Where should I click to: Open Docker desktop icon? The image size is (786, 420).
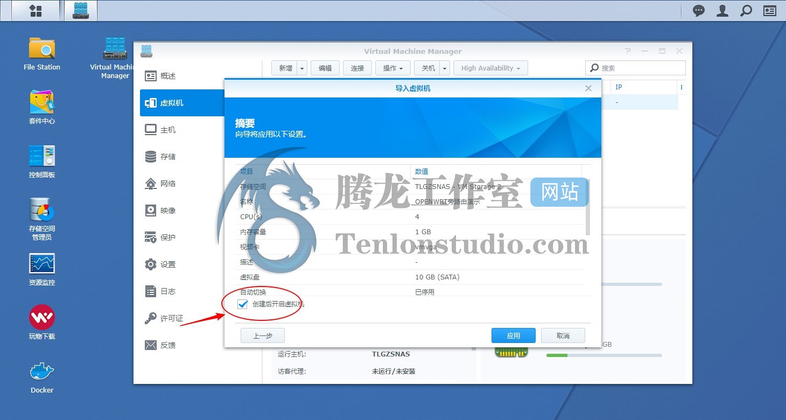pyautogui.click(x=42, y=377)
